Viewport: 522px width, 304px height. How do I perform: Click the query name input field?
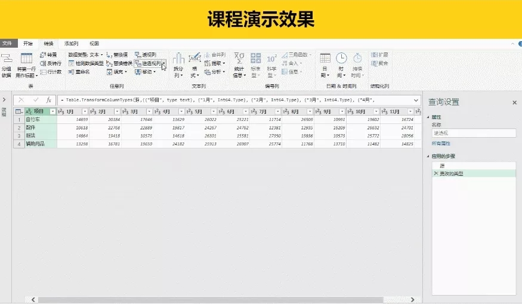474,133
